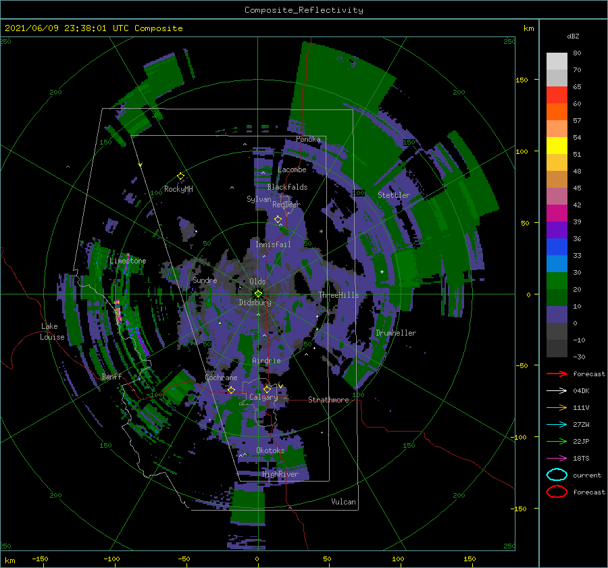Click the Okotoks town label
Screen dimensions: 608x568
click(270, 450)
